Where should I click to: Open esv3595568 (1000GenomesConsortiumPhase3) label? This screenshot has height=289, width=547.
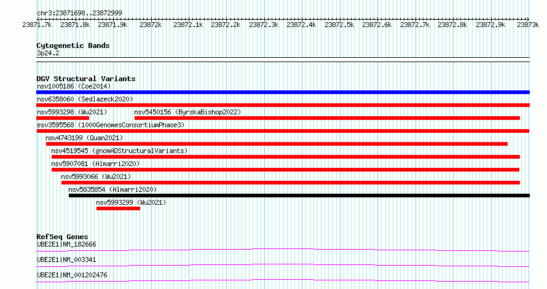(111, 125)
